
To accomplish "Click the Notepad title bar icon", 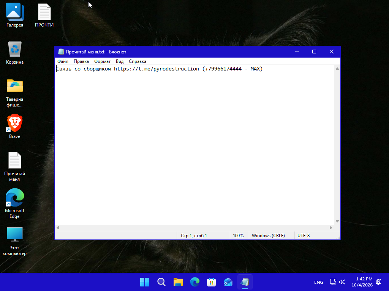I will tap(61, 52).
